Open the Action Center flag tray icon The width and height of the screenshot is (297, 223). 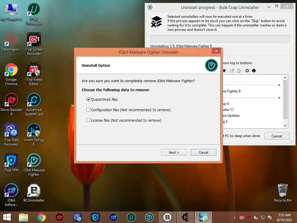pos(270,217)
